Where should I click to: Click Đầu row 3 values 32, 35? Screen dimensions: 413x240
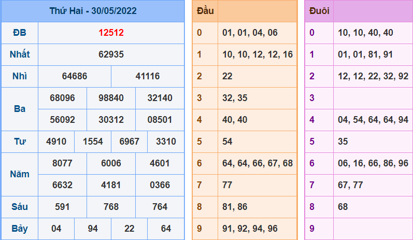pyautogui.click(x=235, y=98)
